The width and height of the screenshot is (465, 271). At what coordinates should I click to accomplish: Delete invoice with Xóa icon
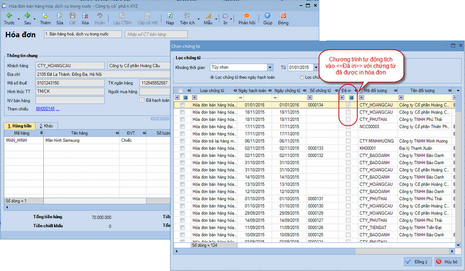pos(85,16)
